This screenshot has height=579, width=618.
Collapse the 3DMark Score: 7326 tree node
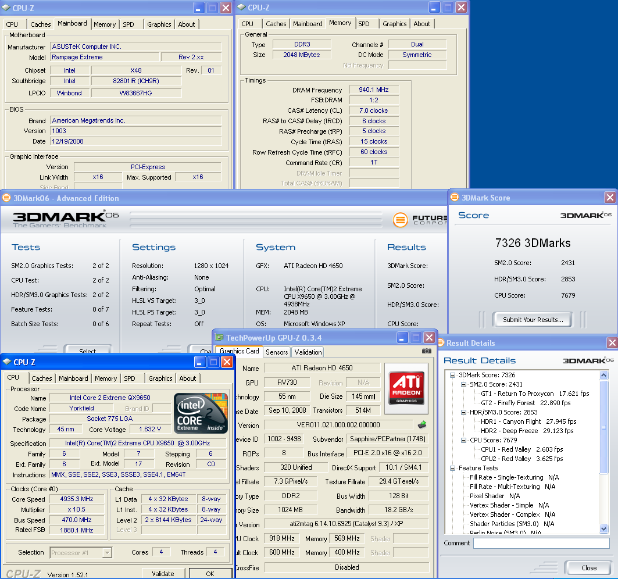click(452, 375)
